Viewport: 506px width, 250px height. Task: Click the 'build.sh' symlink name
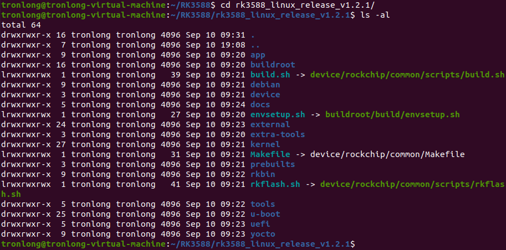(x=270, y=75)
